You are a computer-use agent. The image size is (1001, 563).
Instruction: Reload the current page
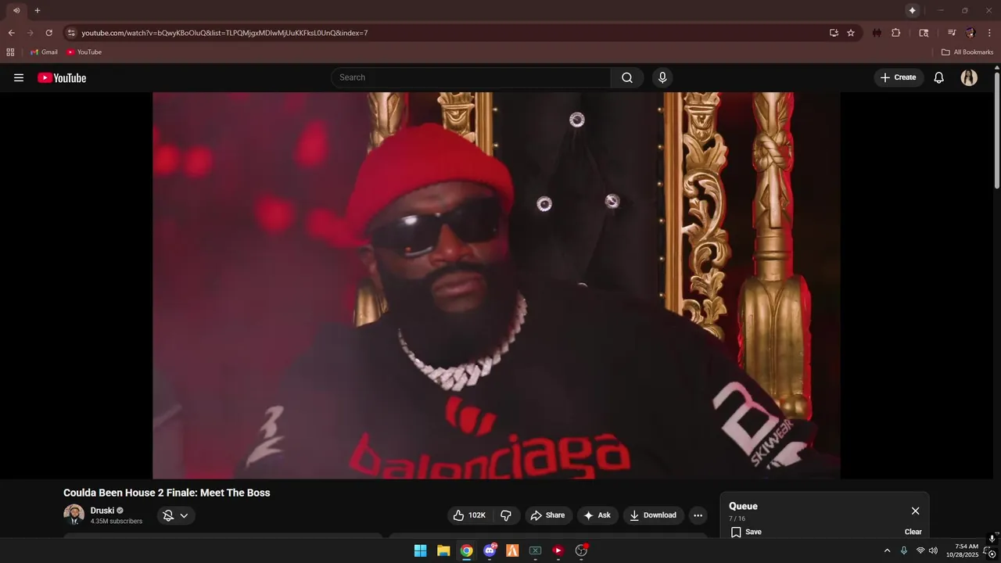pos(48,33)
